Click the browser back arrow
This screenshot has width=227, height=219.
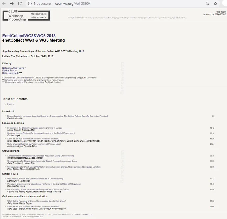click(x=4, y=4)
